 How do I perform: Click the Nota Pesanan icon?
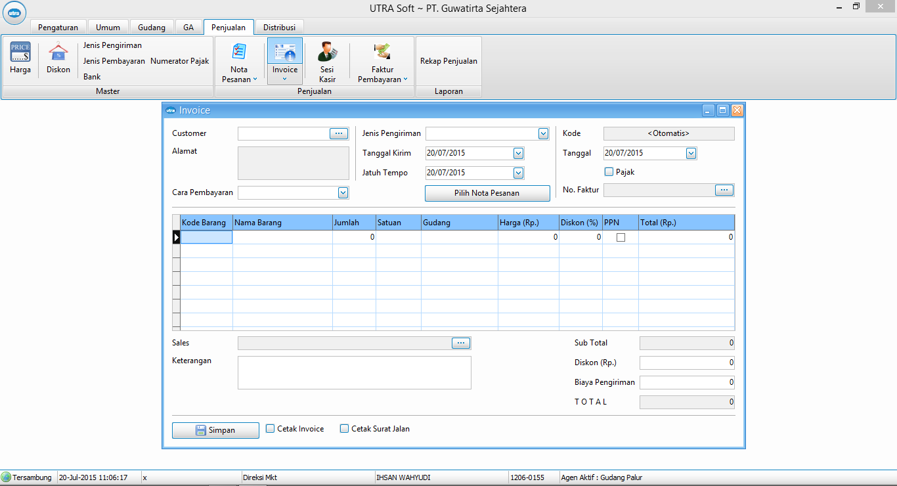pyautogui.click(x=239, y=53)
